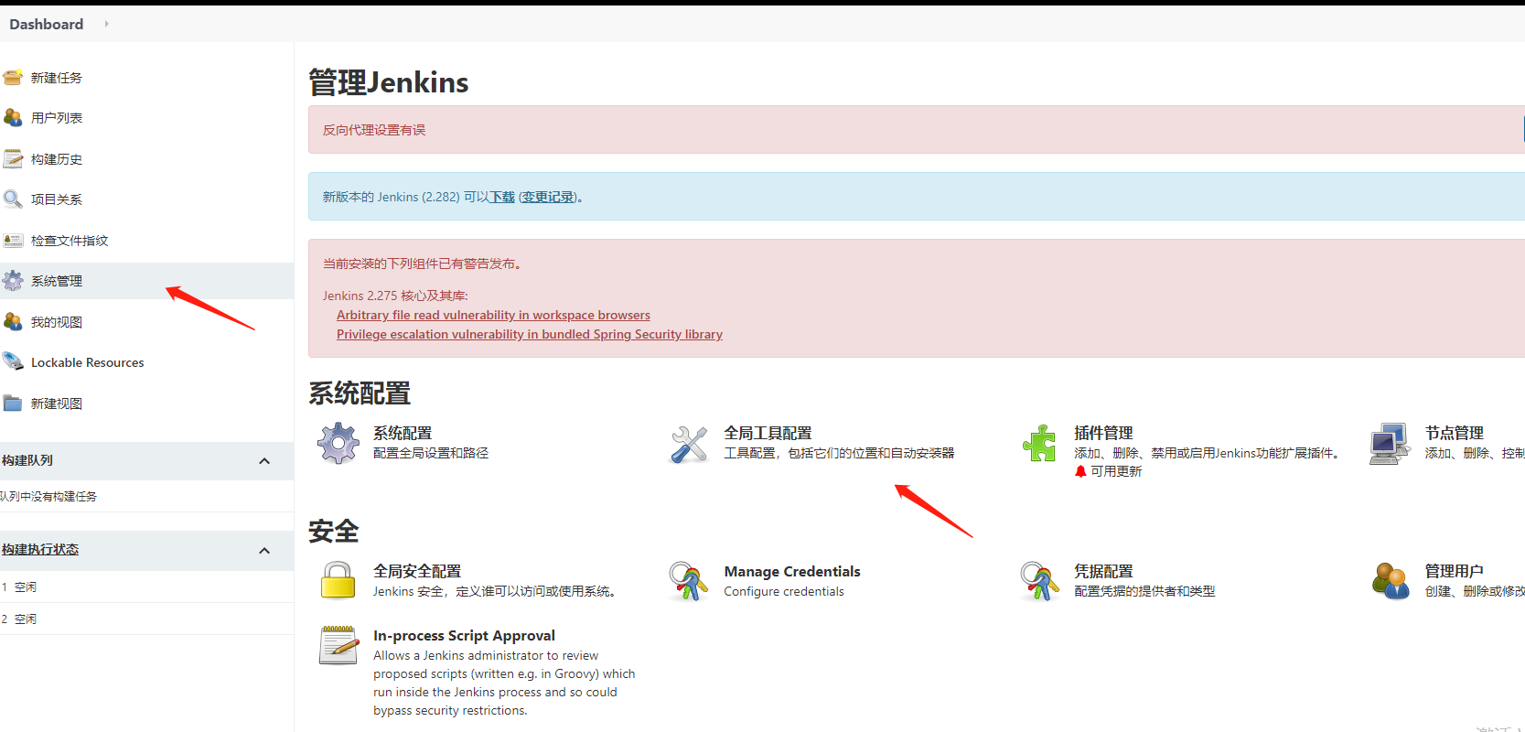Image resolution: width=1525 pixels, height=732 pixels.
Task: Open 插件管理 title link
Action: 1103,433
